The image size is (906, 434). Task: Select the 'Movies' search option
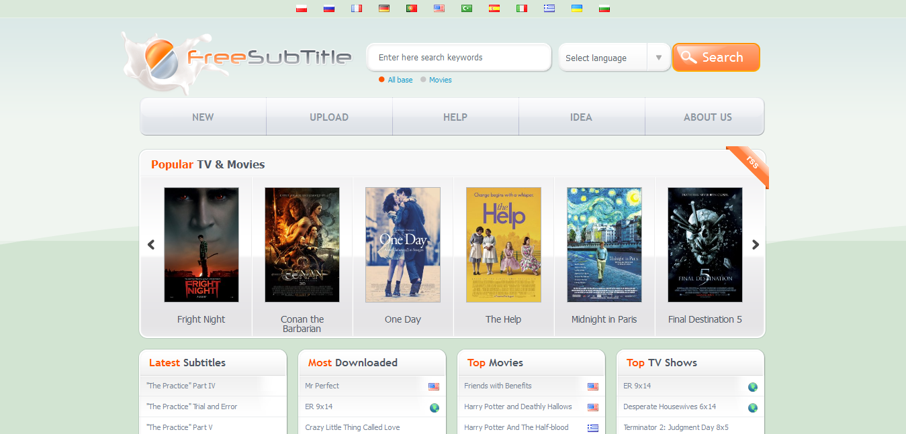pyautogui.click(x=436, y=80)
